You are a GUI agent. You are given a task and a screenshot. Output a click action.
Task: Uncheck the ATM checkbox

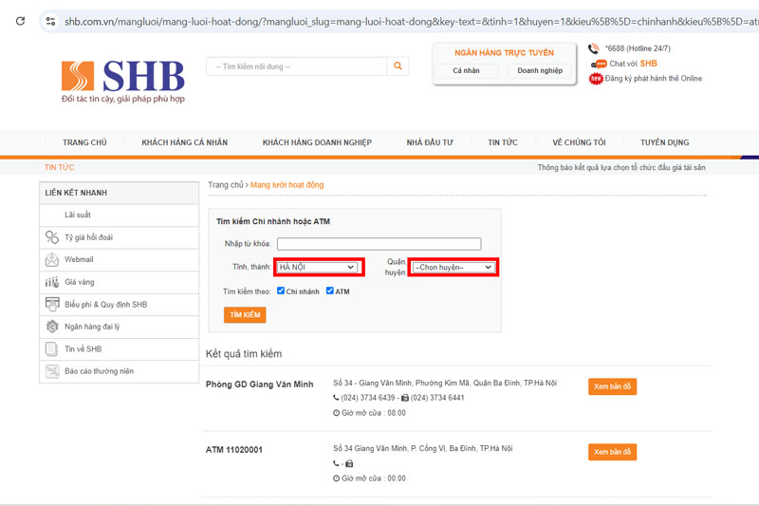329,290
